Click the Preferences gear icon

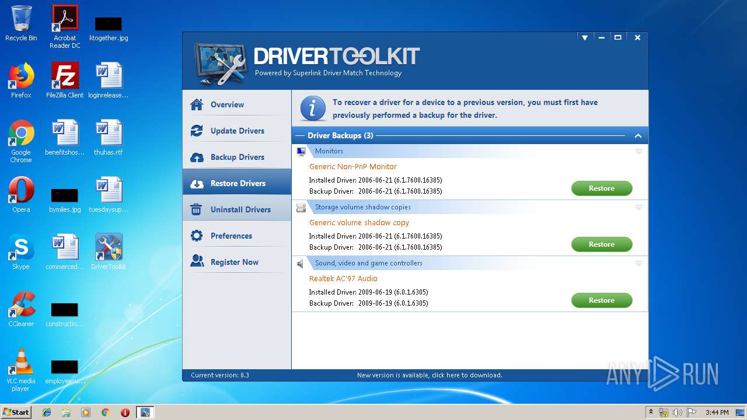coord(197,236)
